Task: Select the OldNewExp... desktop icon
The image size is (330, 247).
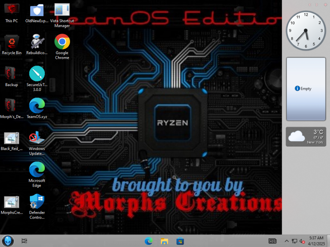Action: tap(37, 13)
